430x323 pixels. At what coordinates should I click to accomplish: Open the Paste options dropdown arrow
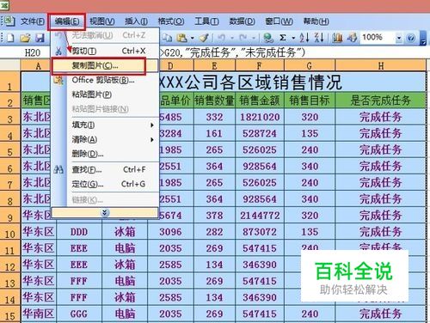[193, 38]
